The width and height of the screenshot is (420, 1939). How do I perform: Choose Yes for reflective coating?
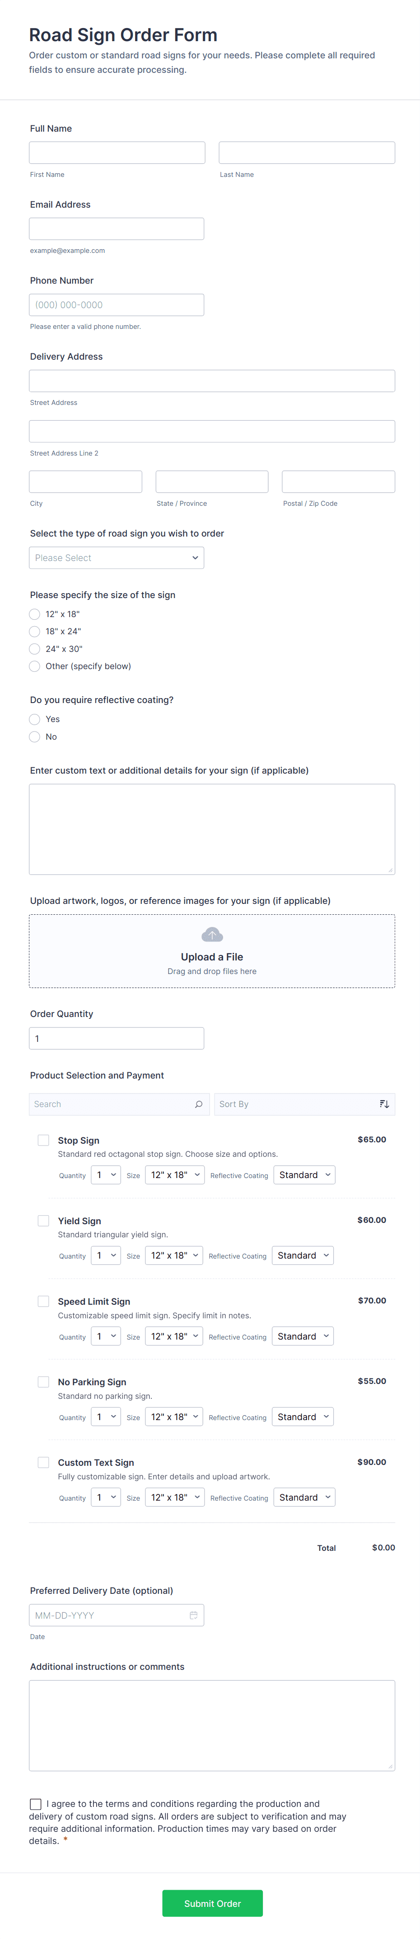coord(35,720)
